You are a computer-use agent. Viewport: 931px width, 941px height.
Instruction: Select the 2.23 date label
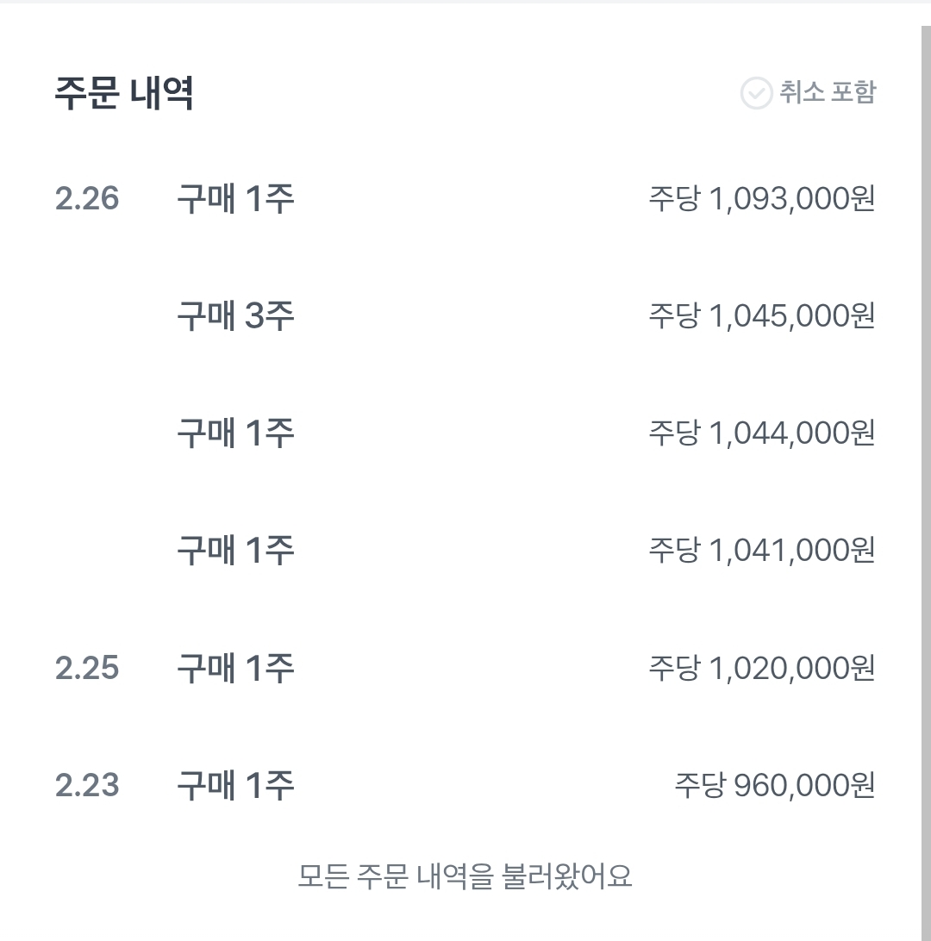click(x=87, y=785)
